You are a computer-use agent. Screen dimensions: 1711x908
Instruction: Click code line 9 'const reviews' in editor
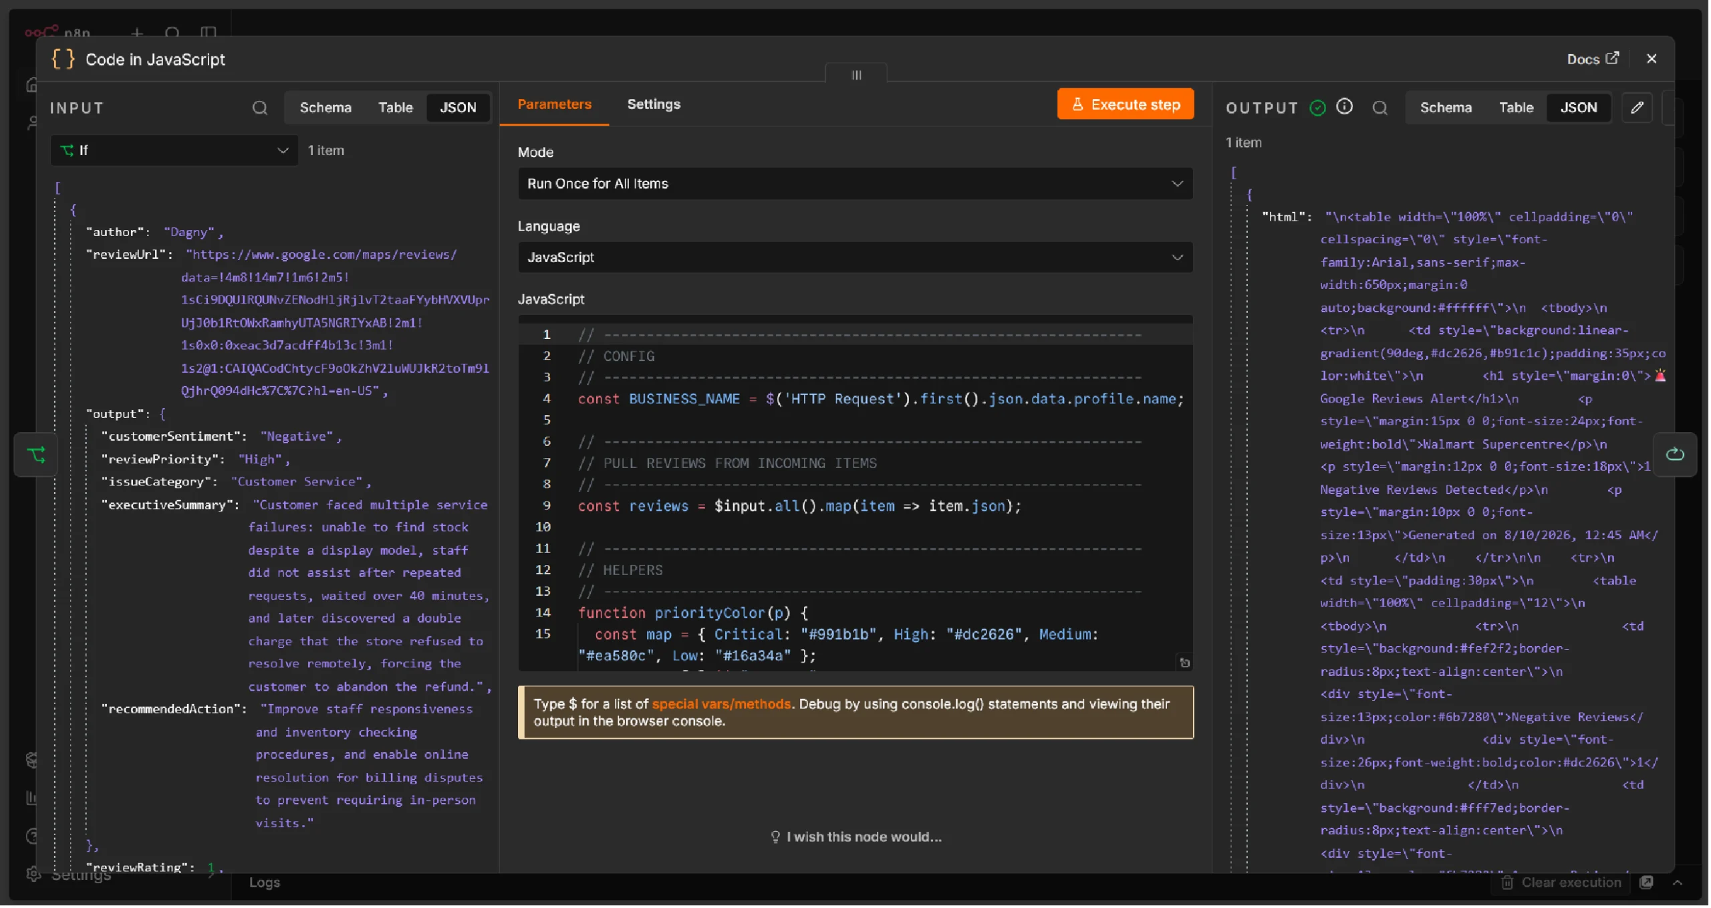(x=801, y=506)
